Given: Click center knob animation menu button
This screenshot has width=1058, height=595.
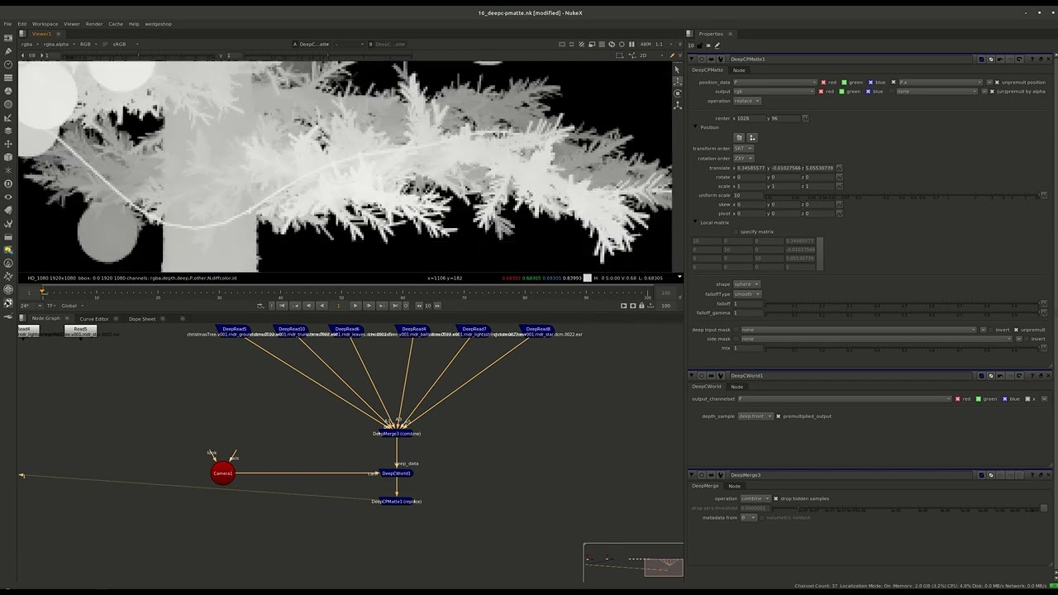Looking at the screenshot, I should point(805,118).
